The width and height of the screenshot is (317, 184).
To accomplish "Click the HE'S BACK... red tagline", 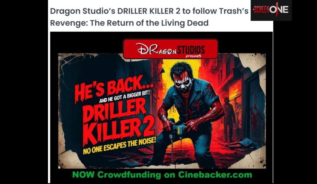I will (x=114, y=88).
